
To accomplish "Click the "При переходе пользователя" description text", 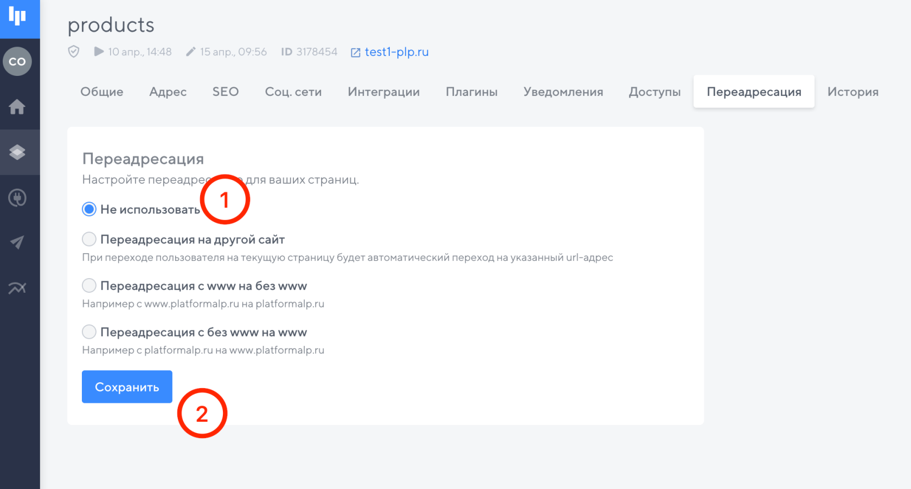I will pyautogui.click(x=348, y=258).
